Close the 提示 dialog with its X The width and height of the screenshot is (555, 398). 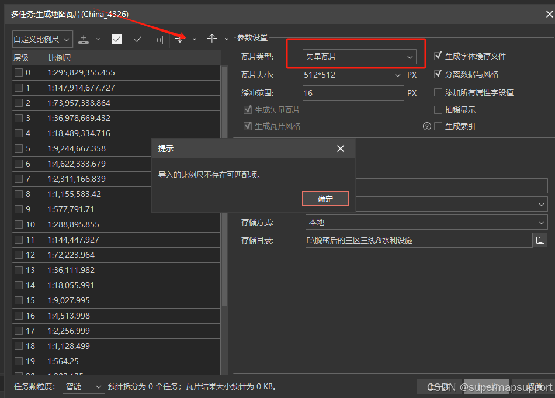pyautogui.click(x=341, y=148)
